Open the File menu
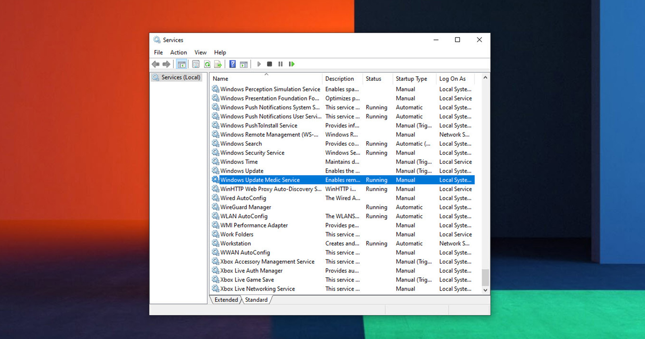 pyautogui.click(x=158, y=52)
